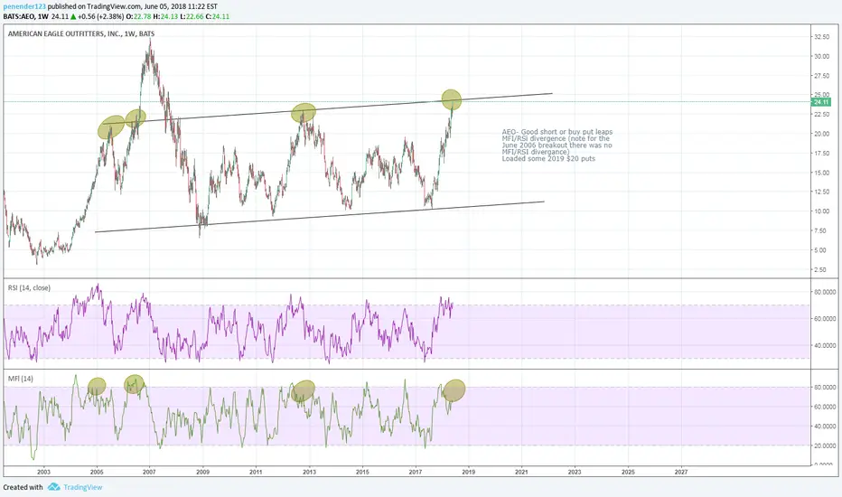The width and height of the screenshot is (842, 497).
Task: Click the C:24.11 close value in header
Action: [218, 16]
